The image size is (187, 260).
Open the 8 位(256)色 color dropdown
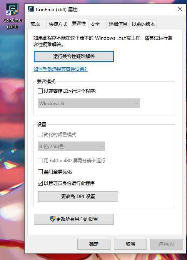pos(71,146)
